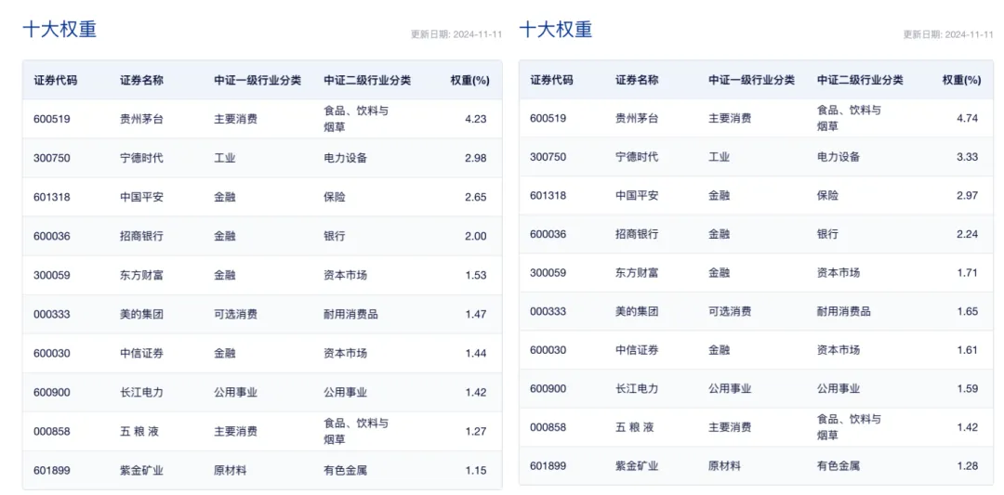The height and width of the screenshot is (495, 1004).
Task: Click the 4.74 weight value for 贵州茅台
Action: pyautogui.click(x=967, y=118)
